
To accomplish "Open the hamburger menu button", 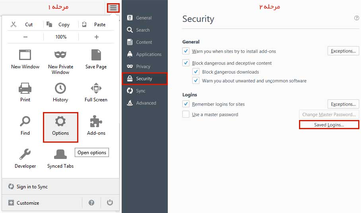I will [113, 8].
